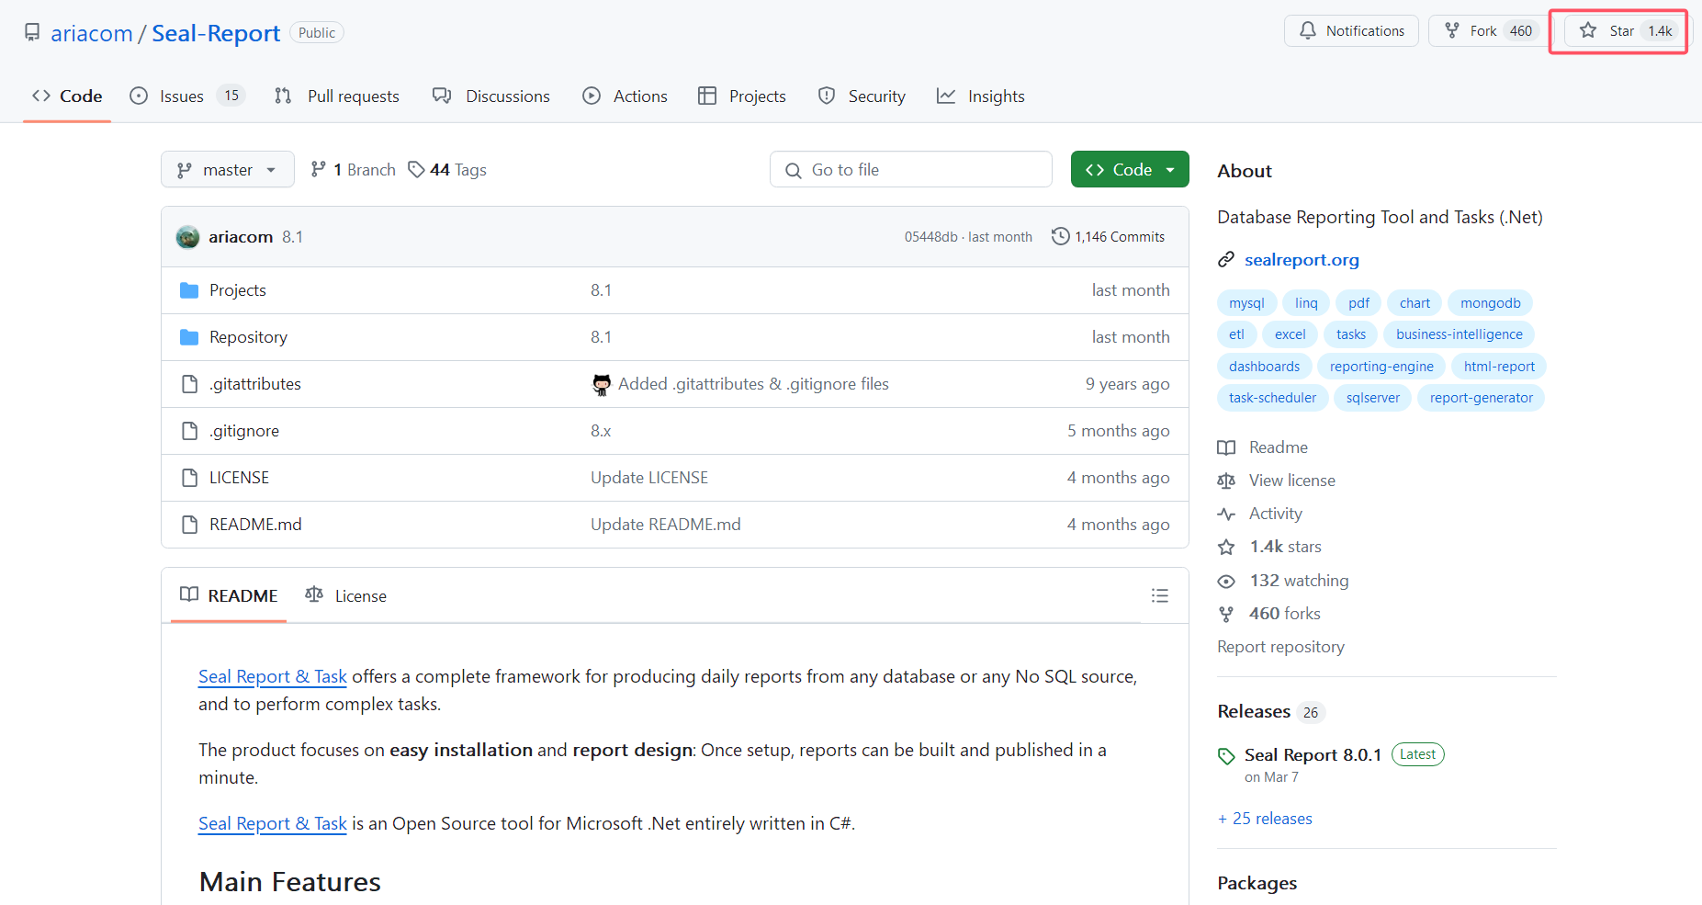This screenshot has height=905, width=1702.
Task: Open the README outline list icon
Action: (x=1160, y=595)
